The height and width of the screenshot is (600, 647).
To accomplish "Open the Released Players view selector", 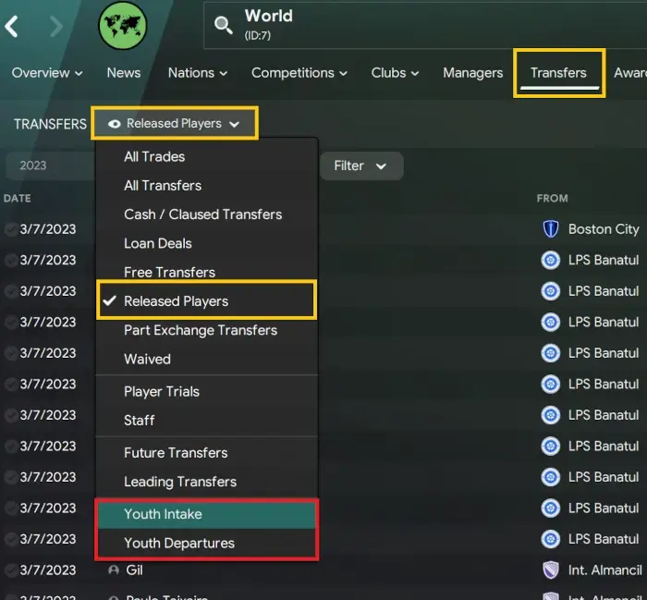I will pos(175,123).
